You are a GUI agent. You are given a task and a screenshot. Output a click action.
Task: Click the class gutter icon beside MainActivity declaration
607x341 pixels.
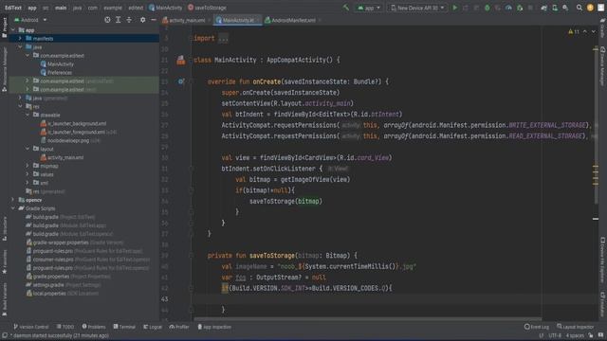181,60
